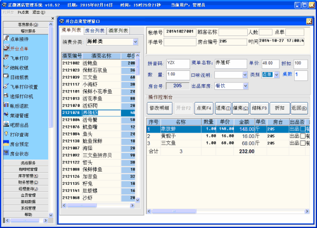Click the 结帐F9 button
317x228 pixels.
click(259, 108)
